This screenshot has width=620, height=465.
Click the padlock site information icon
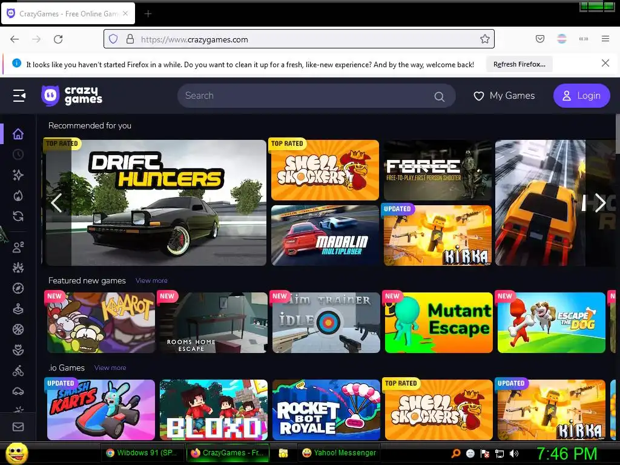pos(130,39)
